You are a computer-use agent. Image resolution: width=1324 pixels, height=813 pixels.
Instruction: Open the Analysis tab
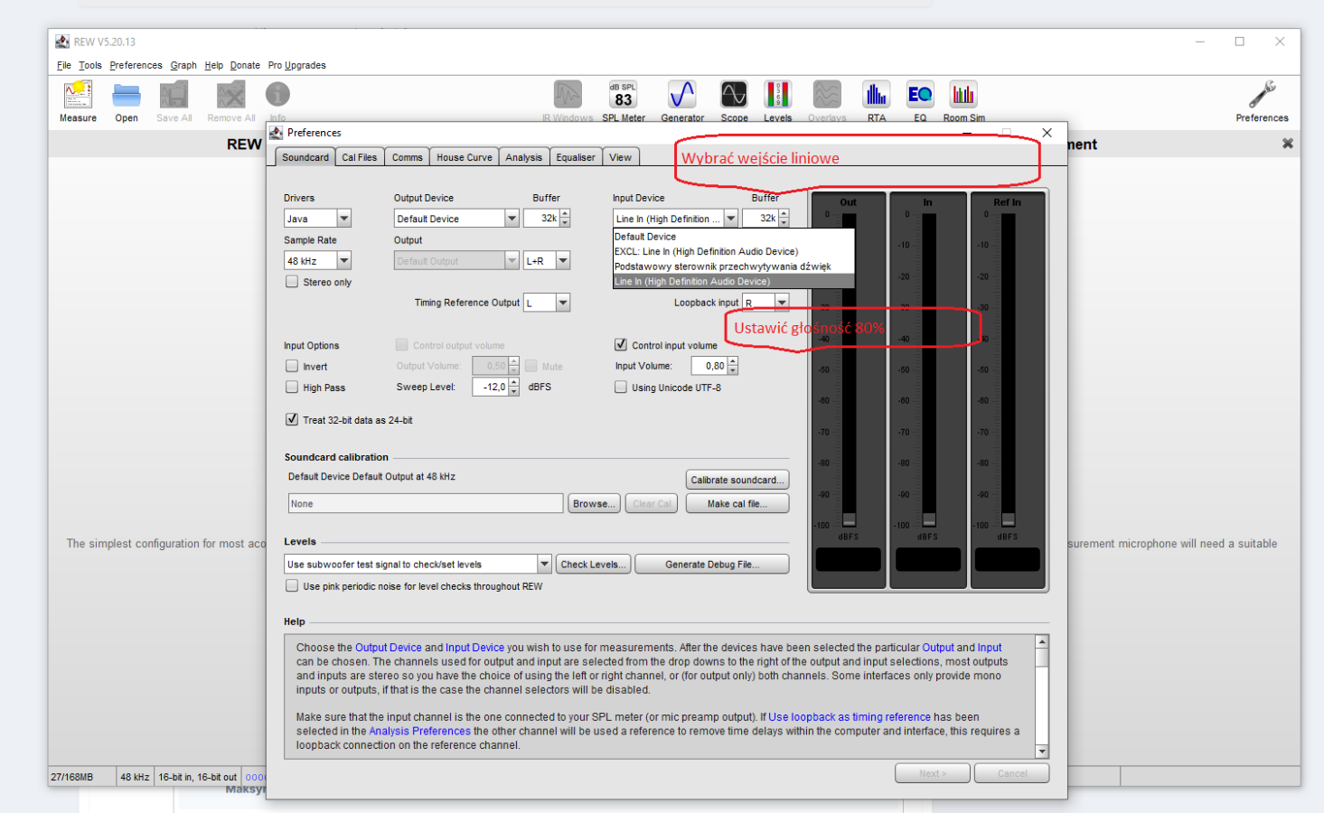point(524,157)
